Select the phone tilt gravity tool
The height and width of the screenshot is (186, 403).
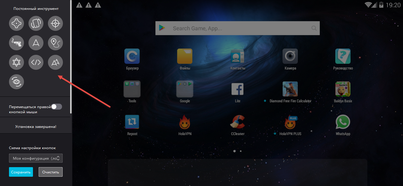click(36, 23)
